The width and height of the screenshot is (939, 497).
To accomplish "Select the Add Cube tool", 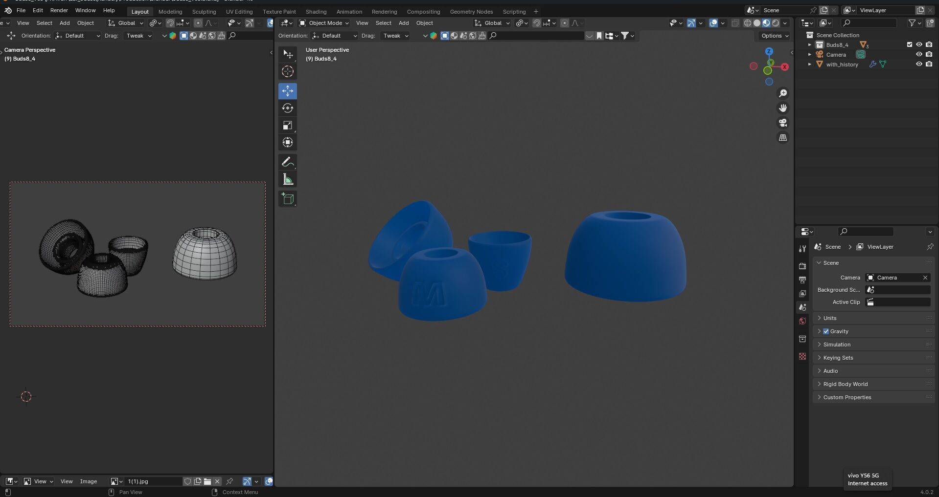I will point(288,198).
